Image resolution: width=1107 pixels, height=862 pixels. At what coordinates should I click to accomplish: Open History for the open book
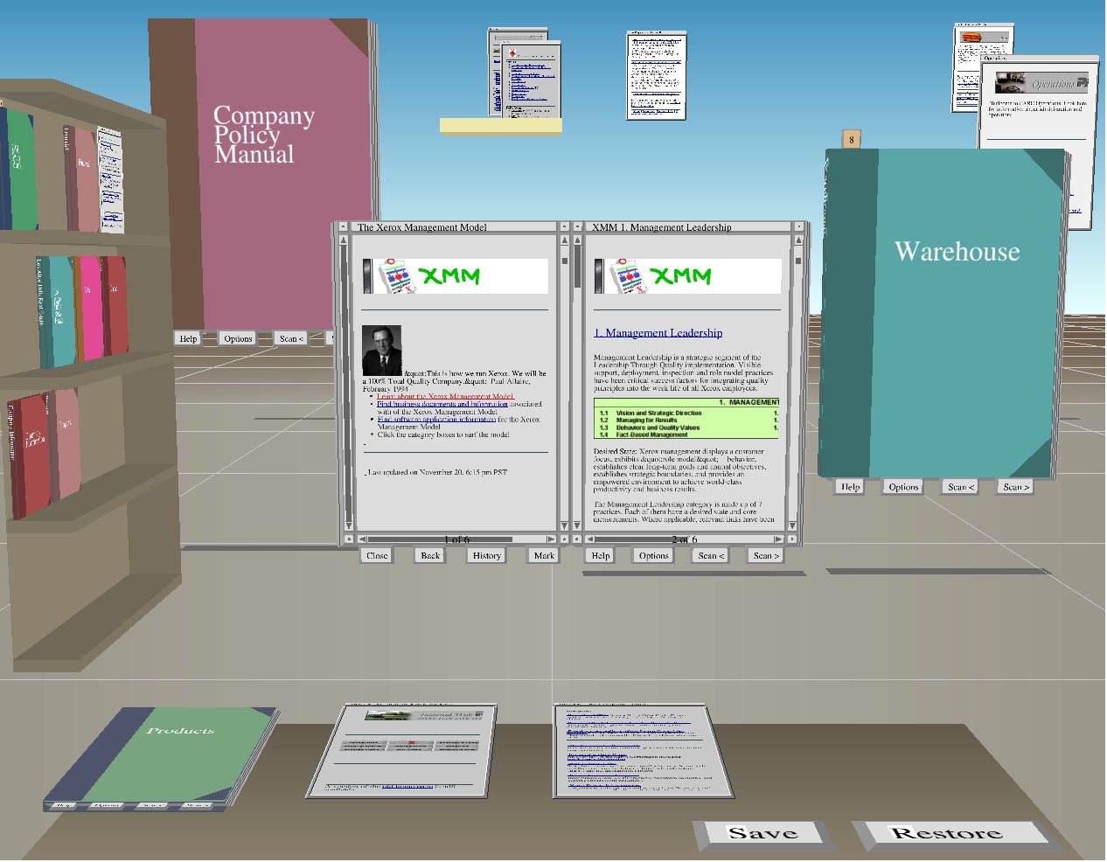[486, 555]
